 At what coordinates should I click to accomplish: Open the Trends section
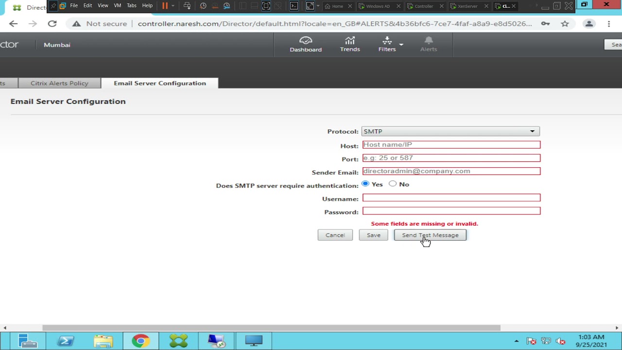click(350, 44)
